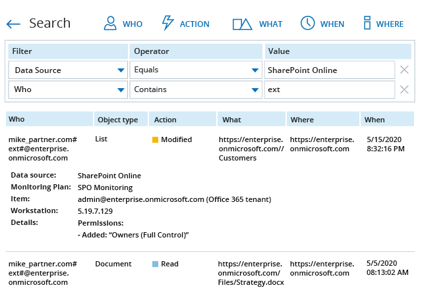Click the 'Document' object type cell
The width and height of the screenshot is (422, 296).
coord(113,264)
